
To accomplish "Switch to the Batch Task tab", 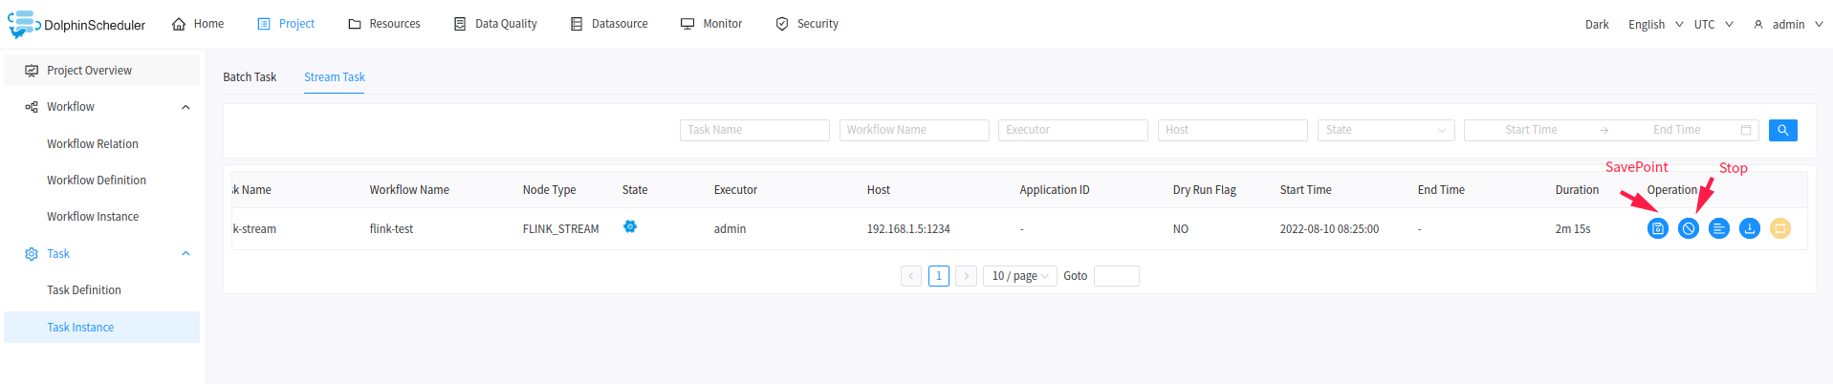I will tap(250, 77).
